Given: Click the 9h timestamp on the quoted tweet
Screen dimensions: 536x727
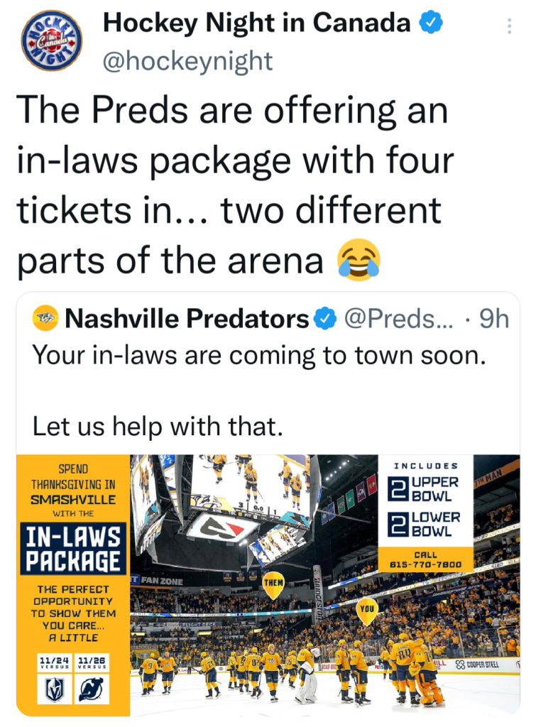Looking at the screenshot, I should click(x=494, y=319).
